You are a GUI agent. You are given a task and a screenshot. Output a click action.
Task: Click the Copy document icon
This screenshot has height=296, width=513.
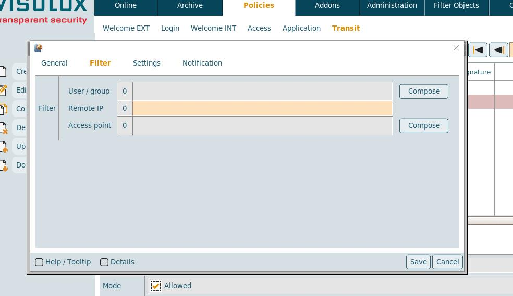pyautogui.click(x=3, y=109)
